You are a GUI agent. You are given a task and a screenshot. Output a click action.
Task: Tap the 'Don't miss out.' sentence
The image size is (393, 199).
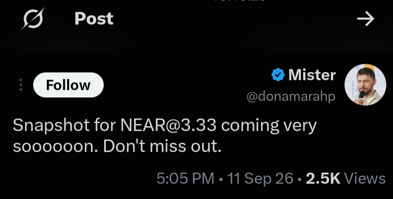pyautogui.click(x=162, y=146)
